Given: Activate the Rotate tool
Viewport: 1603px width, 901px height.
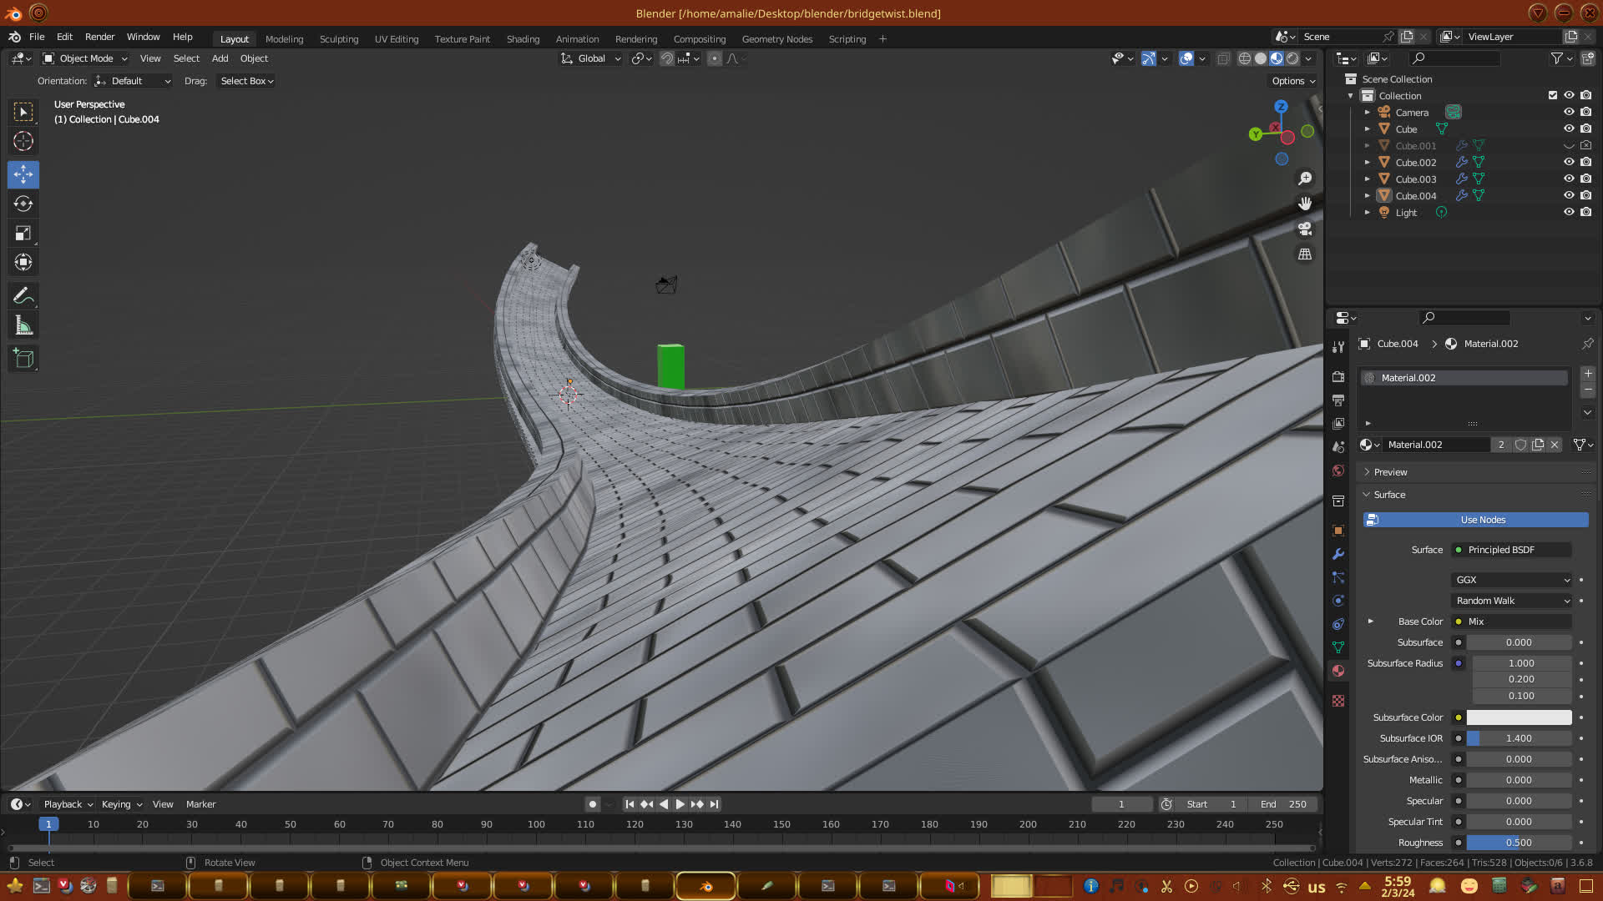Looking at the screenshot, I should (x=23, y=204).
